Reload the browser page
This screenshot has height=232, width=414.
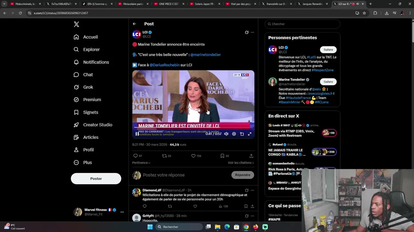click(x=20, y=13)
